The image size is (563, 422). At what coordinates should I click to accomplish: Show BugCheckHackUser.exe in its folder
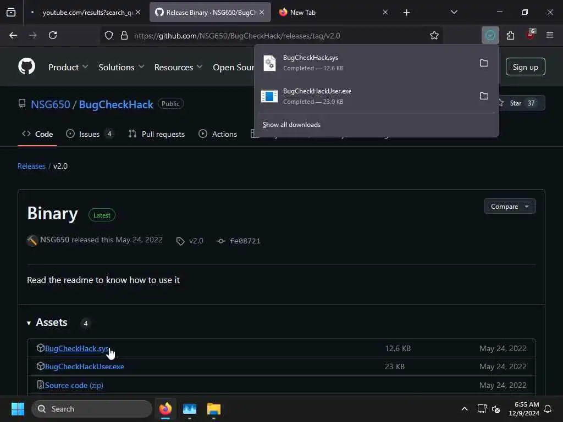pos(484,96)
